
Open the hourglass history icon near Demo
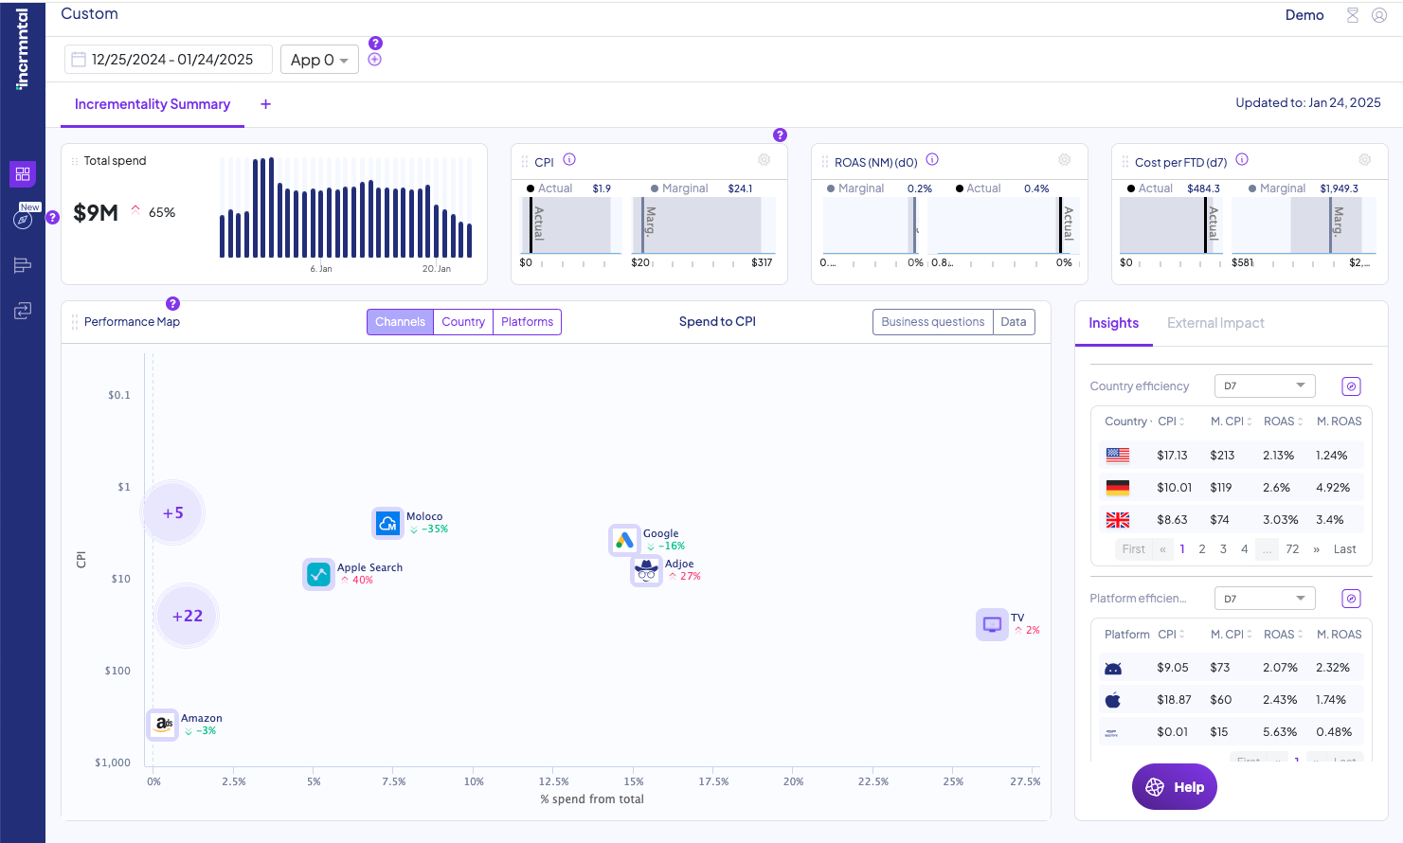(x=1352, y=15)
